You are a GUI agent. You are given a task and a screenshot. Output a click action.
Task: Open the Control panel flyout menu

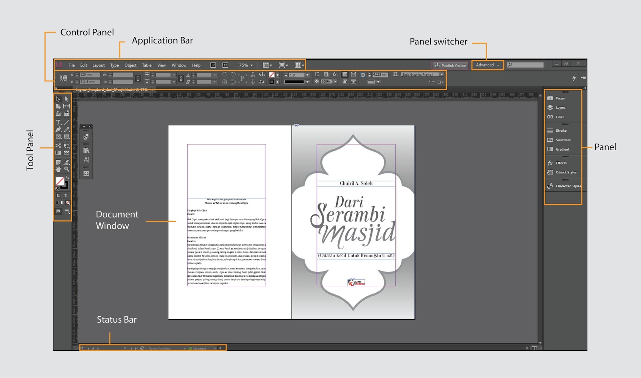583,78
